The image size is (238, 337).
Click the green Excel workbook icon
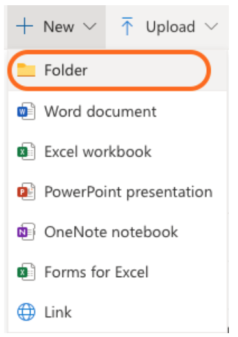coord(26,152)
